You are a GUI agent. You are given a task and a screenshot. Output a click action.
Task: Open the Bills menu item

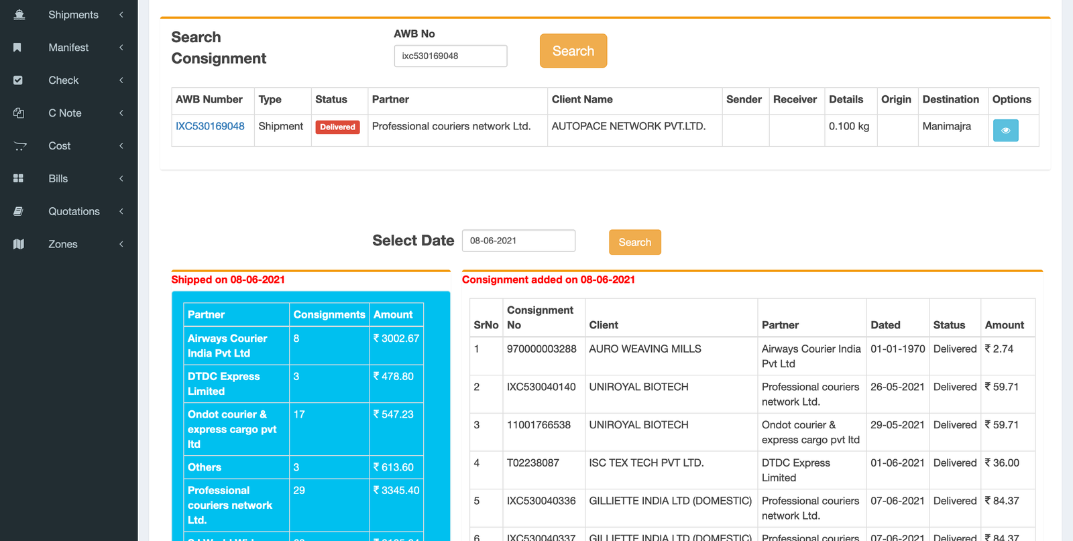pyautogui.click(x=58, y=178)
